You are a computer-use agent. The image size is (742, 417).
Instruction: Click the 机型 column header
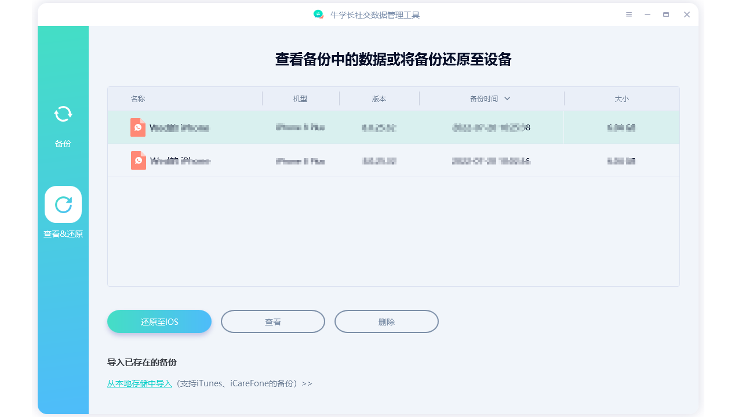[301, 98]
